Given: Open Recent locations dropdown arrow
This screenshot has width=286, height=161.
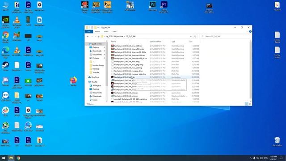Looking at the screenshot, I should click(95, 37).
